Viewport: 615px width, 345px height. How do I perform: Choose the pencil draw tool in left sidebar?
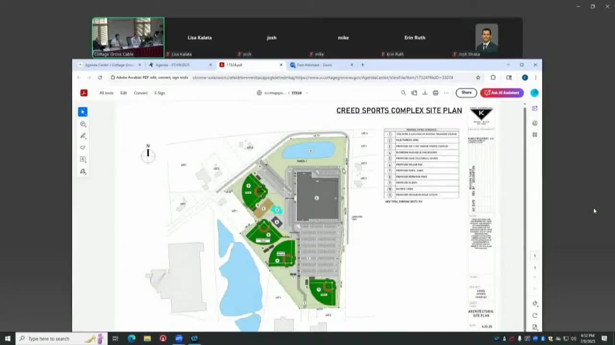click(x=83, y=136)
